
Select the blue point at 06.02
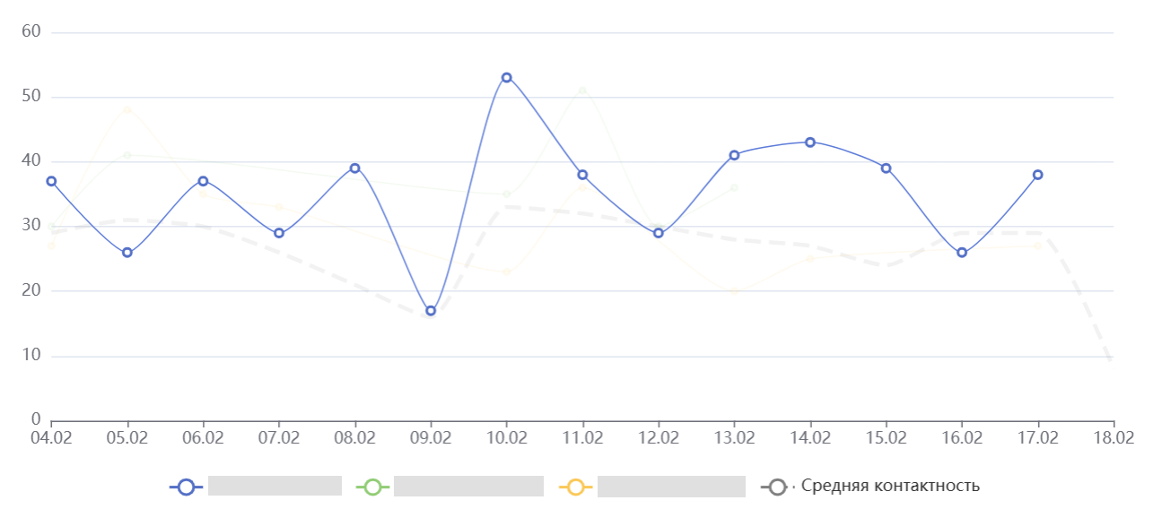204,181
